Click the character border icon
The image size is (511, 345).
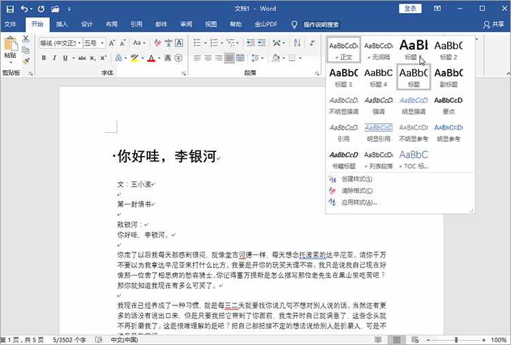click(x=179, y=43)
